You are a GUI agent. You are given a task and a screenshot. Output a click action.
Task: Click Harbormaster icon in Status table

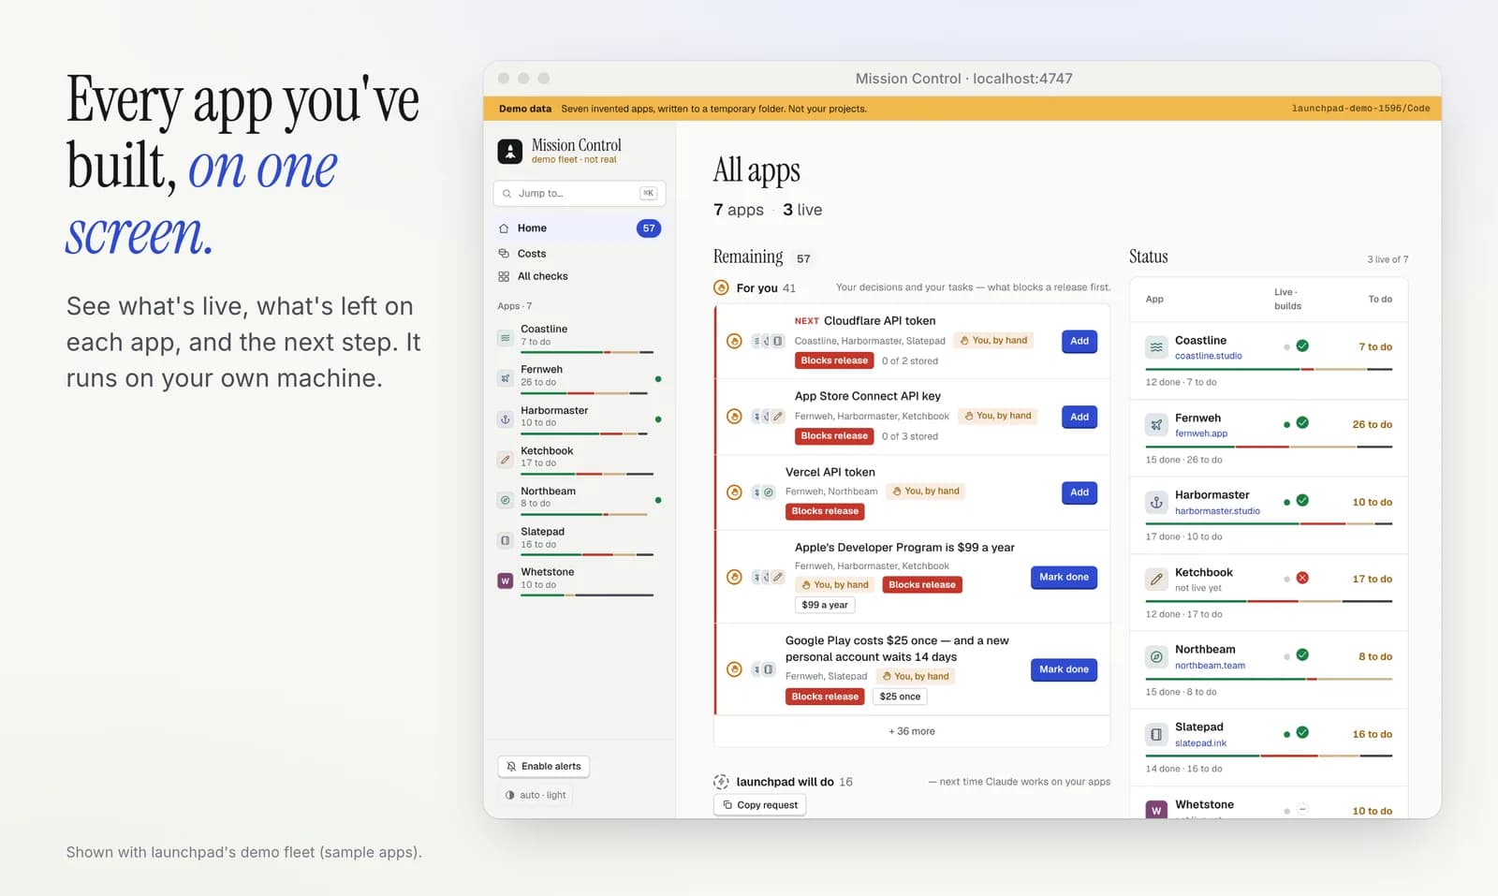1156,503
